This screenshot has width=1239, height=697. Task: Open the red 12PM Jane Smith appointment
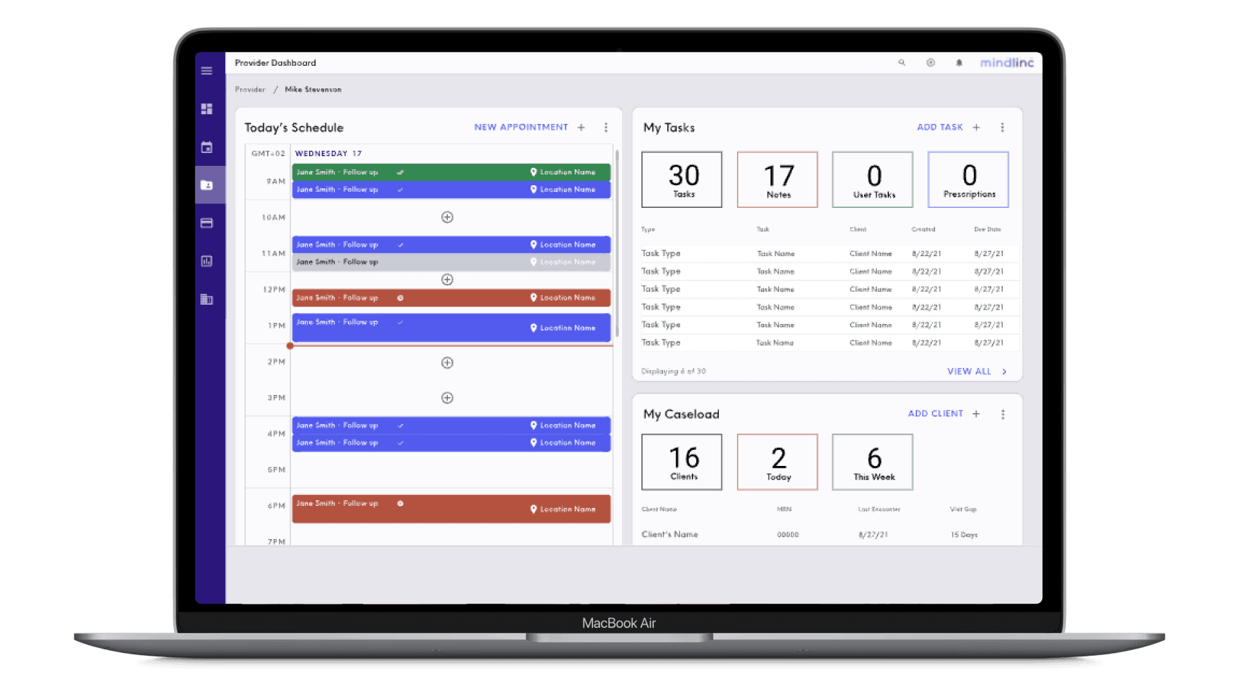coord(451,298)
